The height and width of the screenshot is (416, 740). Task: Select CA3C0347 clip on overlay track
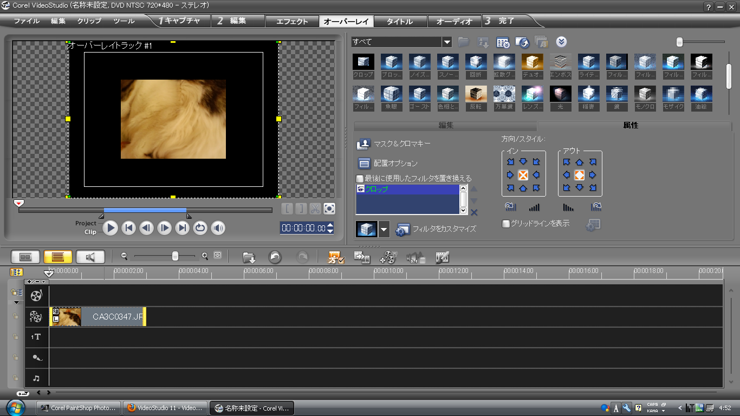pyautogui.click(x=98, y=317)
